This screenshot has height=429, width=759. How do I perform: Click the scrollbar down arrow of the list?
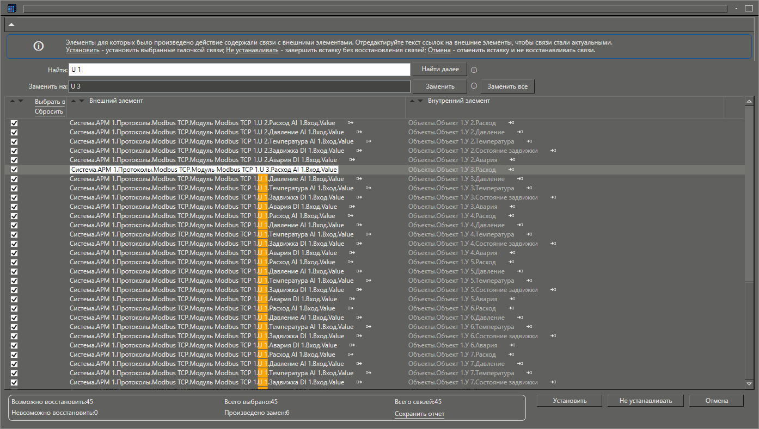pos(749,384)
